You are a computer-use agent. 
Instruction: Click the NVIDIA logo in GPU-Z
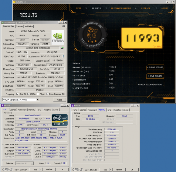pos(58,38)
